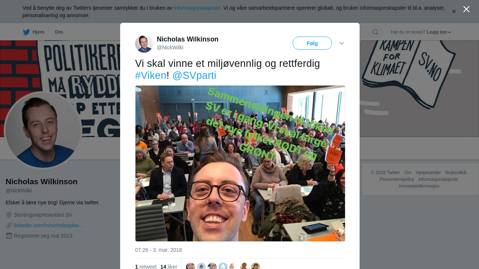This screenshot has height=269, width=479.
Task: View Nicholas Wilkinson's avatar in the tweet
Action: pyautogui.click(x=144, y=44)
